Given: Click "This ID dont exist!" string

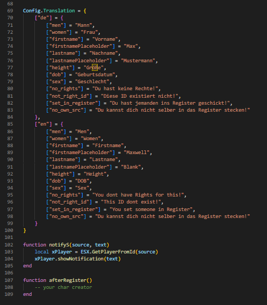Looking at the screenshot, I should point(131,202).
